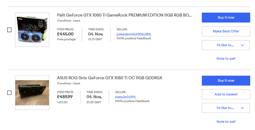Select the ASUS ROG Strix listing checkbox
This screenshot has height=130, width=255.
[x=9, y=93]
